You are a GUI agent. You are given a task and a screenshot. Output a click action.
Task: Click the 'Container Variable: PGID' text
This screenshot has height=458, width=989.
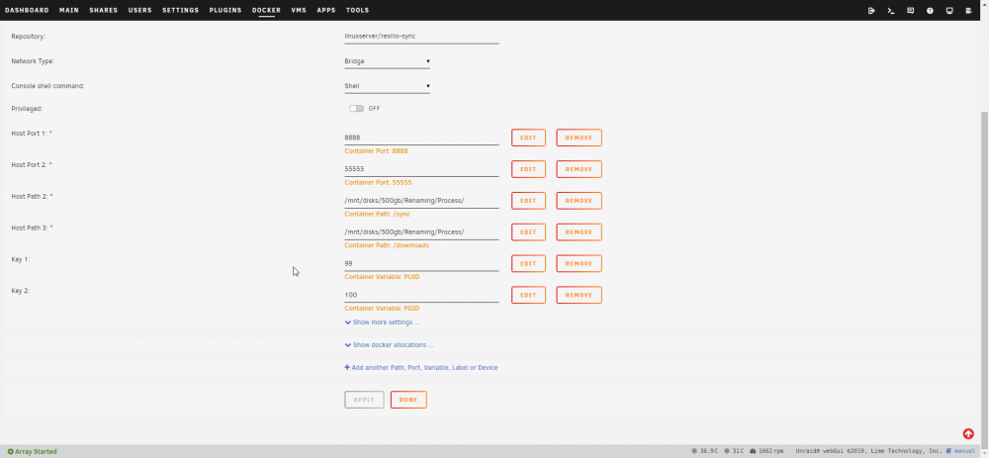pos(382,309)
